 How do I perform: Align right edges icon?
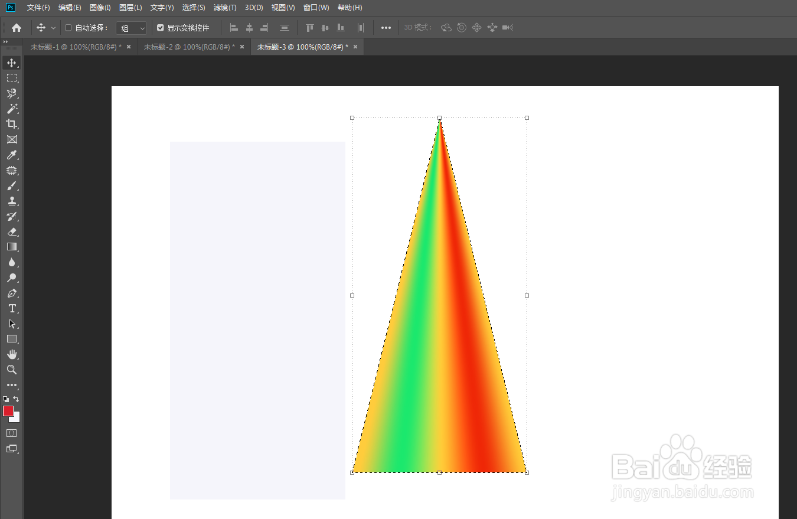coord(264,28)
